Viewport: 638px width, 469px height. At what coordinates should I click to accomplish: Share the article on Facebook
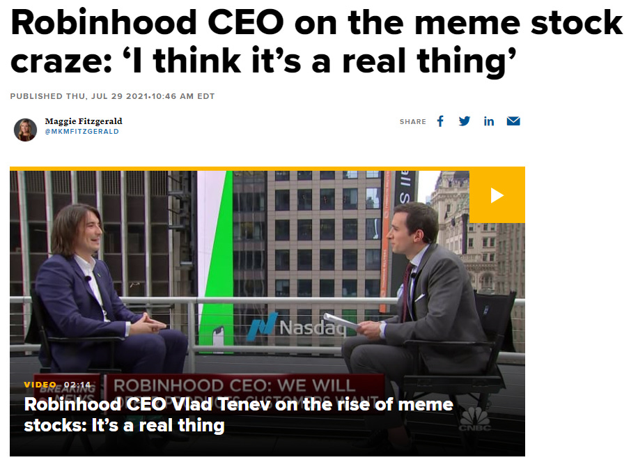[x=440, y=121]
